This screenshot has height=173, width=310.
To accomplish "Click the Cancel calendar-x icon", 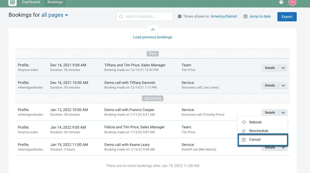I will (243, 139).
